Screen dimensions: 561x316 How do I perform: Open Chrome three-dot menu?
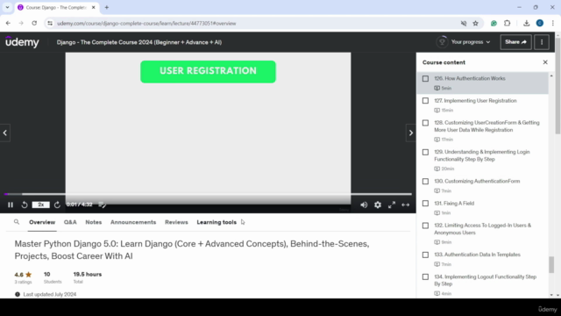553,24
